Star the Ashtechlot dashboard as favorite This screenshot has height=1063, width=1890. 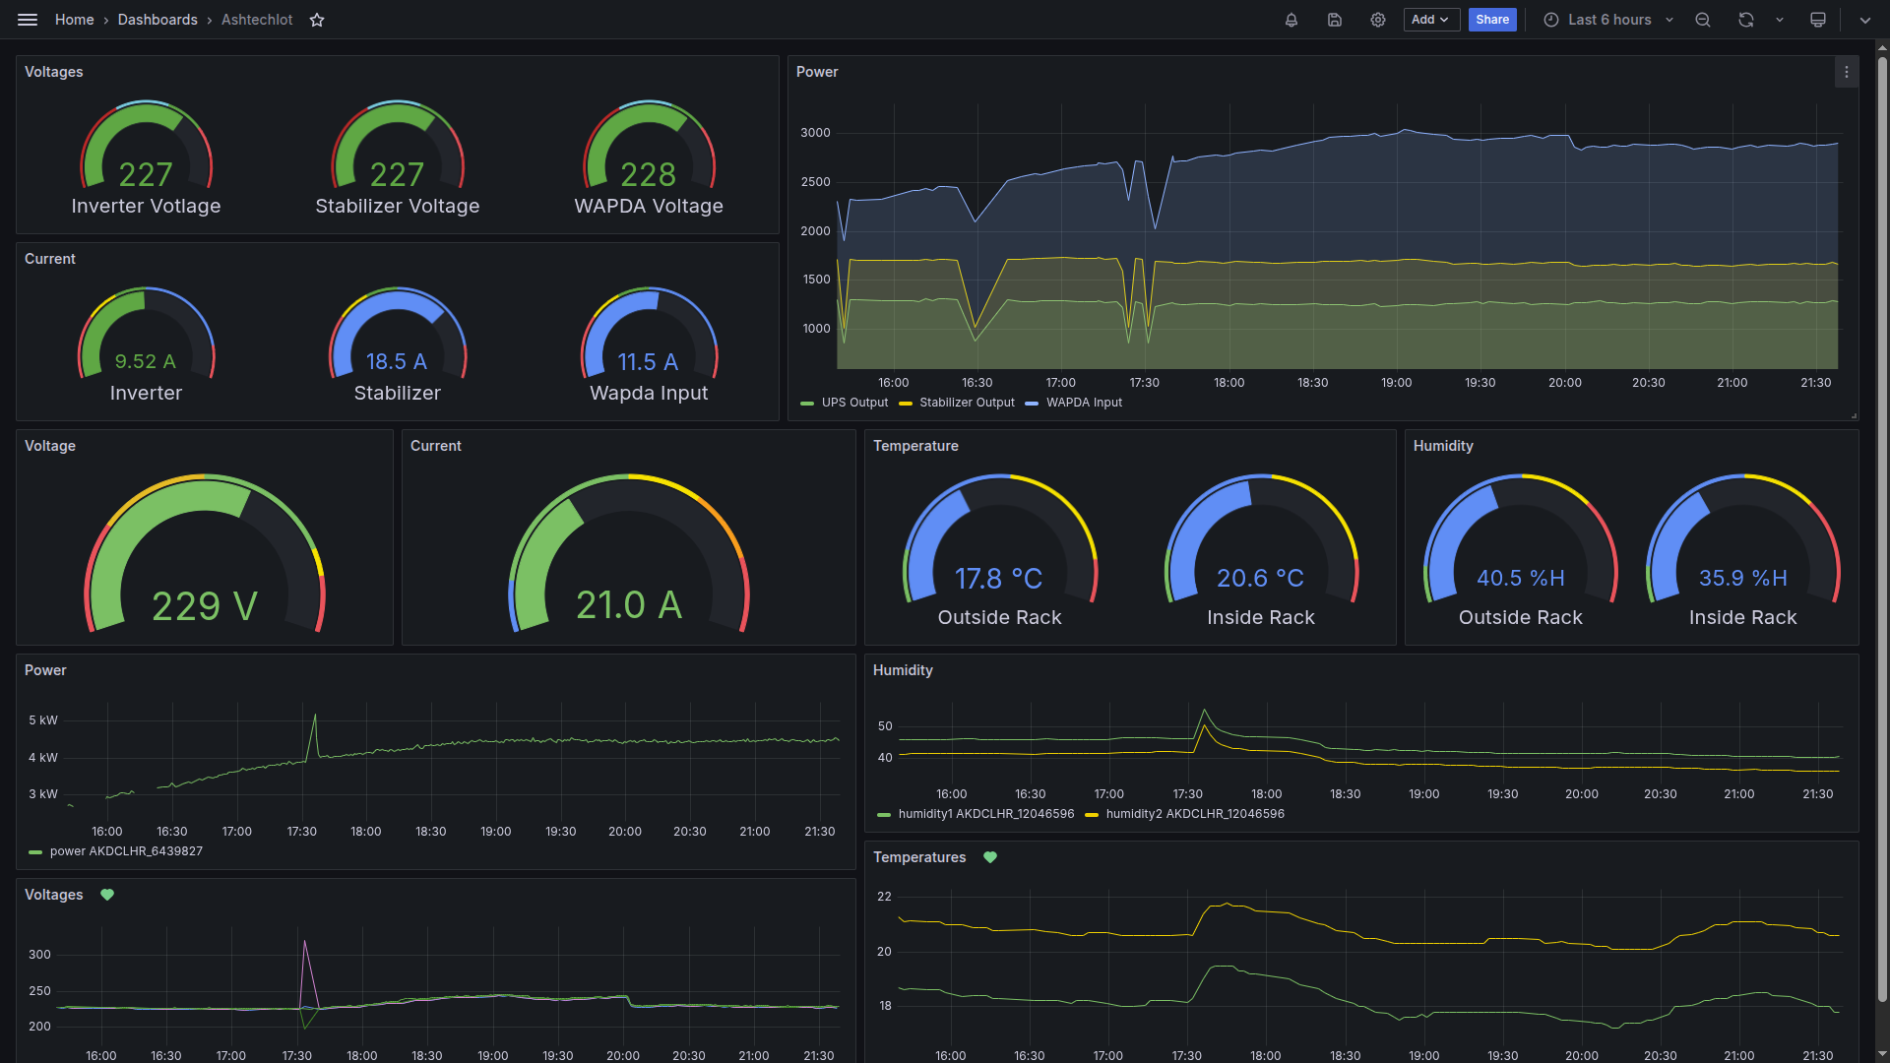coord(317,20)
